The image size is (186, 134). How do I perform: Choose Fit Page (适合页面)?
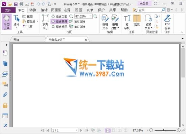click(x=60, y=17)
